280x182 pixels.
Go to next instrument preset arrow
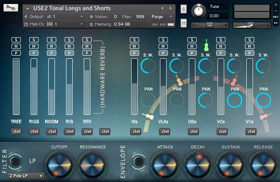pos(171,8)
